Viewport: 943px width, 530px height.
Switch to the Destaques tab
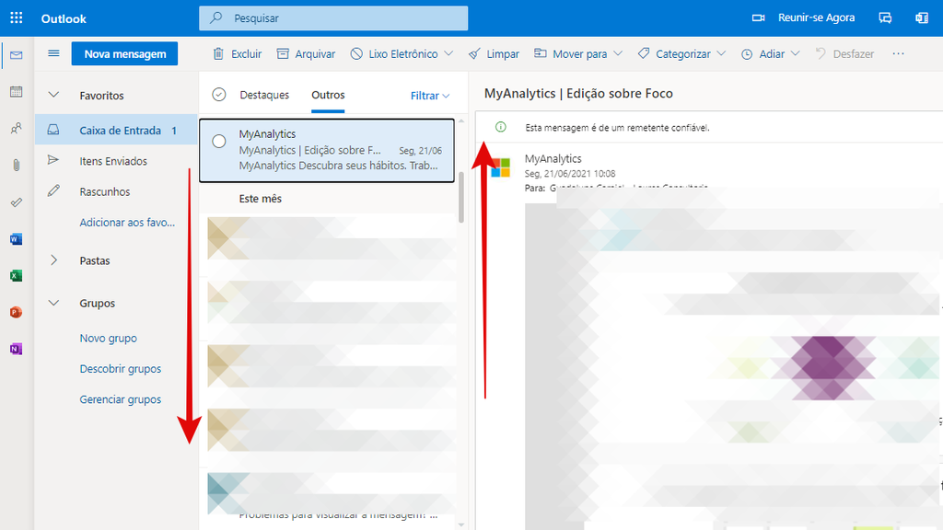pyautogui.click(x=264, y=95)
